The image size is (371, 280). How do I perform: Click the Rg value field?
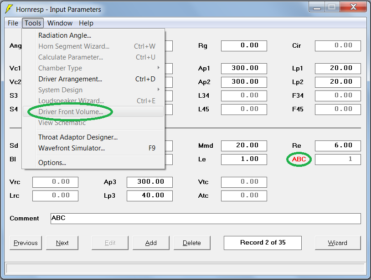pyautogui.click(x=244, y=46)
